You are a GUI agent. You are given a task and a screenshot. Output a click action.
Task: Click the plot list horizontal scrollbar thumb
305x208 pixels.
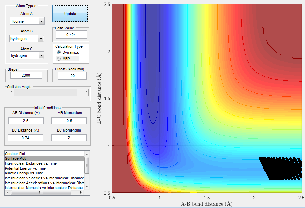[41, 192]
